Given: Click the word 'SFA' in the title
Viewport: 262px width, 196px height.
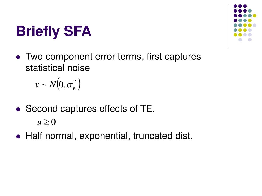Looking at the screenshot, I should coord(78,31).
